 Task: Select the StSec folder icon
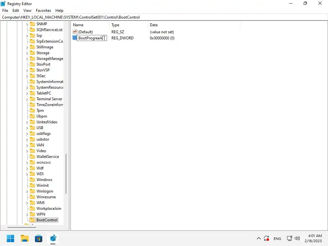point(32,76)
